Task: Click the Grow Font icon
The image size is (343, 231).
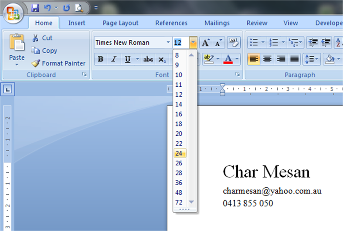Action: tap(206, 42)
